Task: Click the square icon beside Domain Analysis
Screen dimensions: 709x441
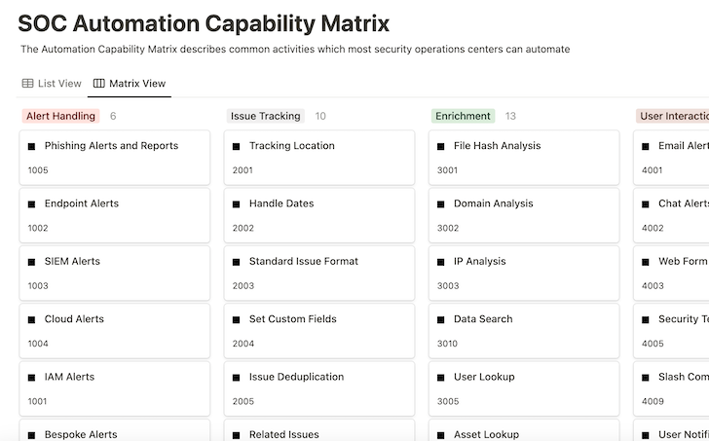Action: (441, 204)
